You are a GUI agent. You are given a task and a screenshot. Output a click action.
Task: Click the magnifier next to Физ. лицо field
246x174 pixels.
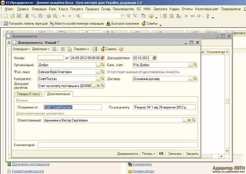102,72
